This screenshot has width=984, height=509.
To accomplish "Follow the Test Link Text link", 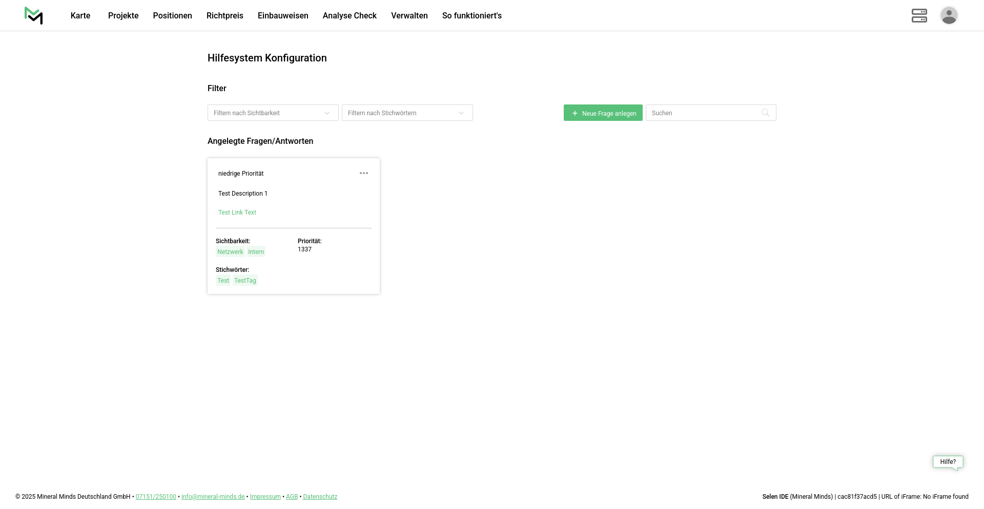I will pos(237,213).
